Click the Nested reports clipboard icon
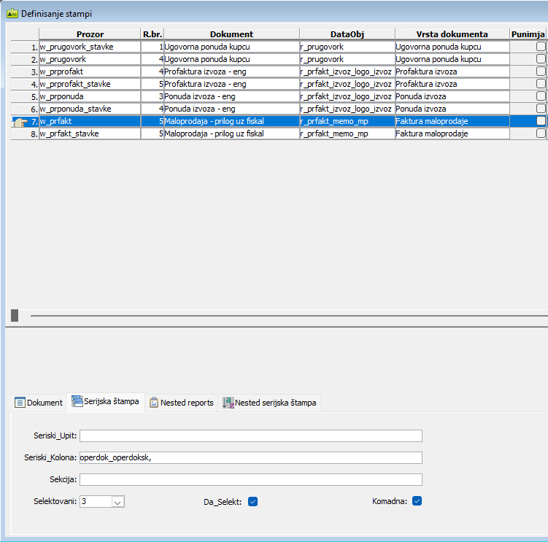The width and height of the screenshot is (548, 542). pos(154,402)
